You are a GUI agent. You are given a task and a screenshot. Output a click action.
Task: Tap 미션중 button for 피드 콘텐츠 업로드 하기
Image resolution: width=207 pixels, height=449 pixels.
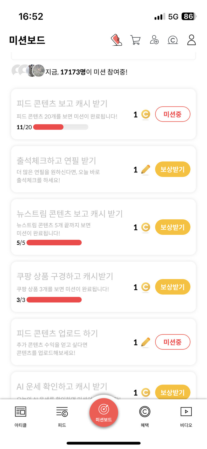click(173, 342)
